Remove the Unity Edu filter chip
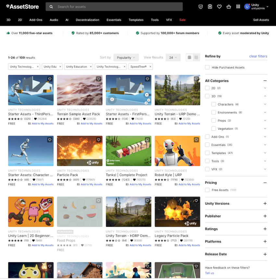 (60, 67)
